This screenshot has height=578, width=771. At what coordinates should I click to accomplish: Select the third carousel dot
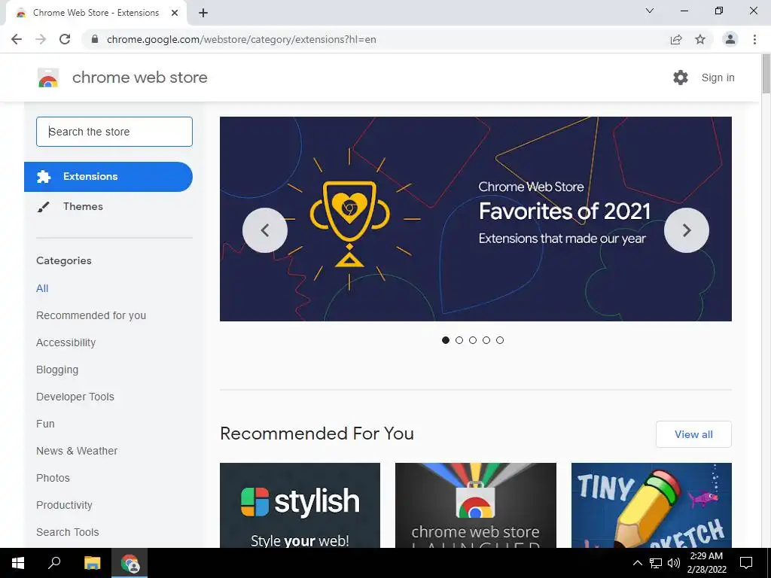[473, 340]
